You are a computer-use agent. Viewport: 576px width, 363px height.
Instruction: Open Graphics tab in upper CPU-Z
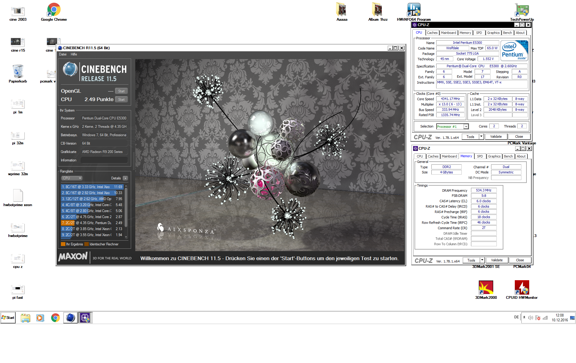[493, 33]
